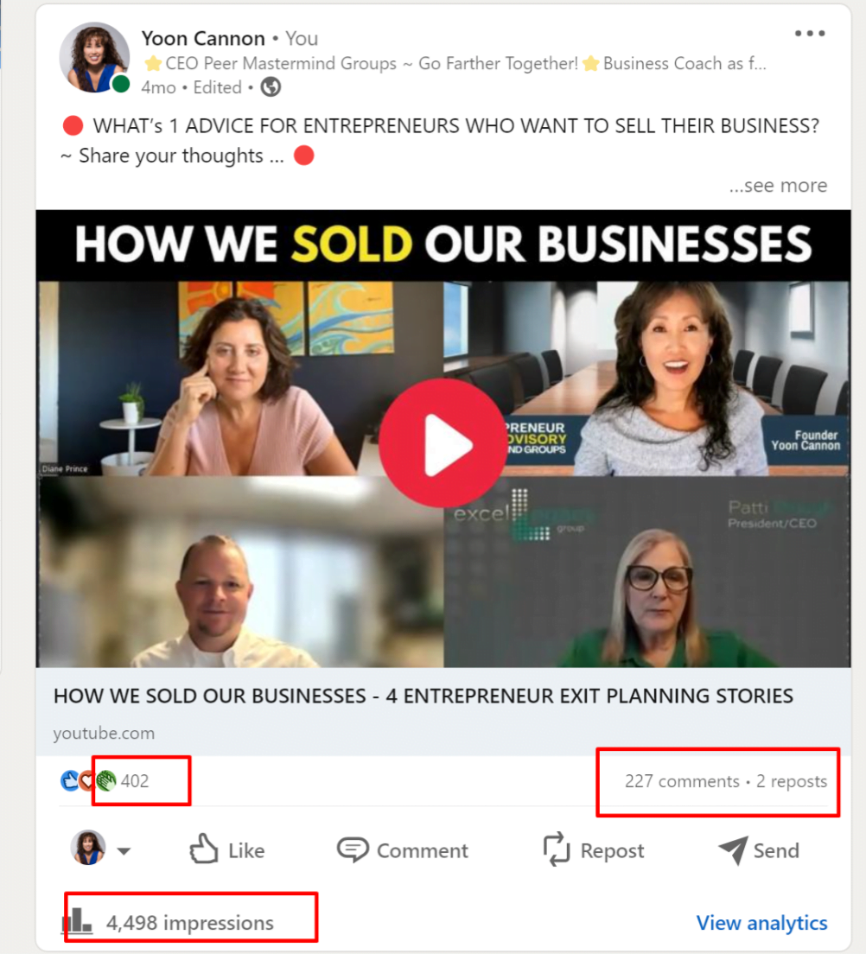This screenshot has height=954, width=866.
Task: Click Yoon Cannon's profile picture at top
Action: (94, 58)
